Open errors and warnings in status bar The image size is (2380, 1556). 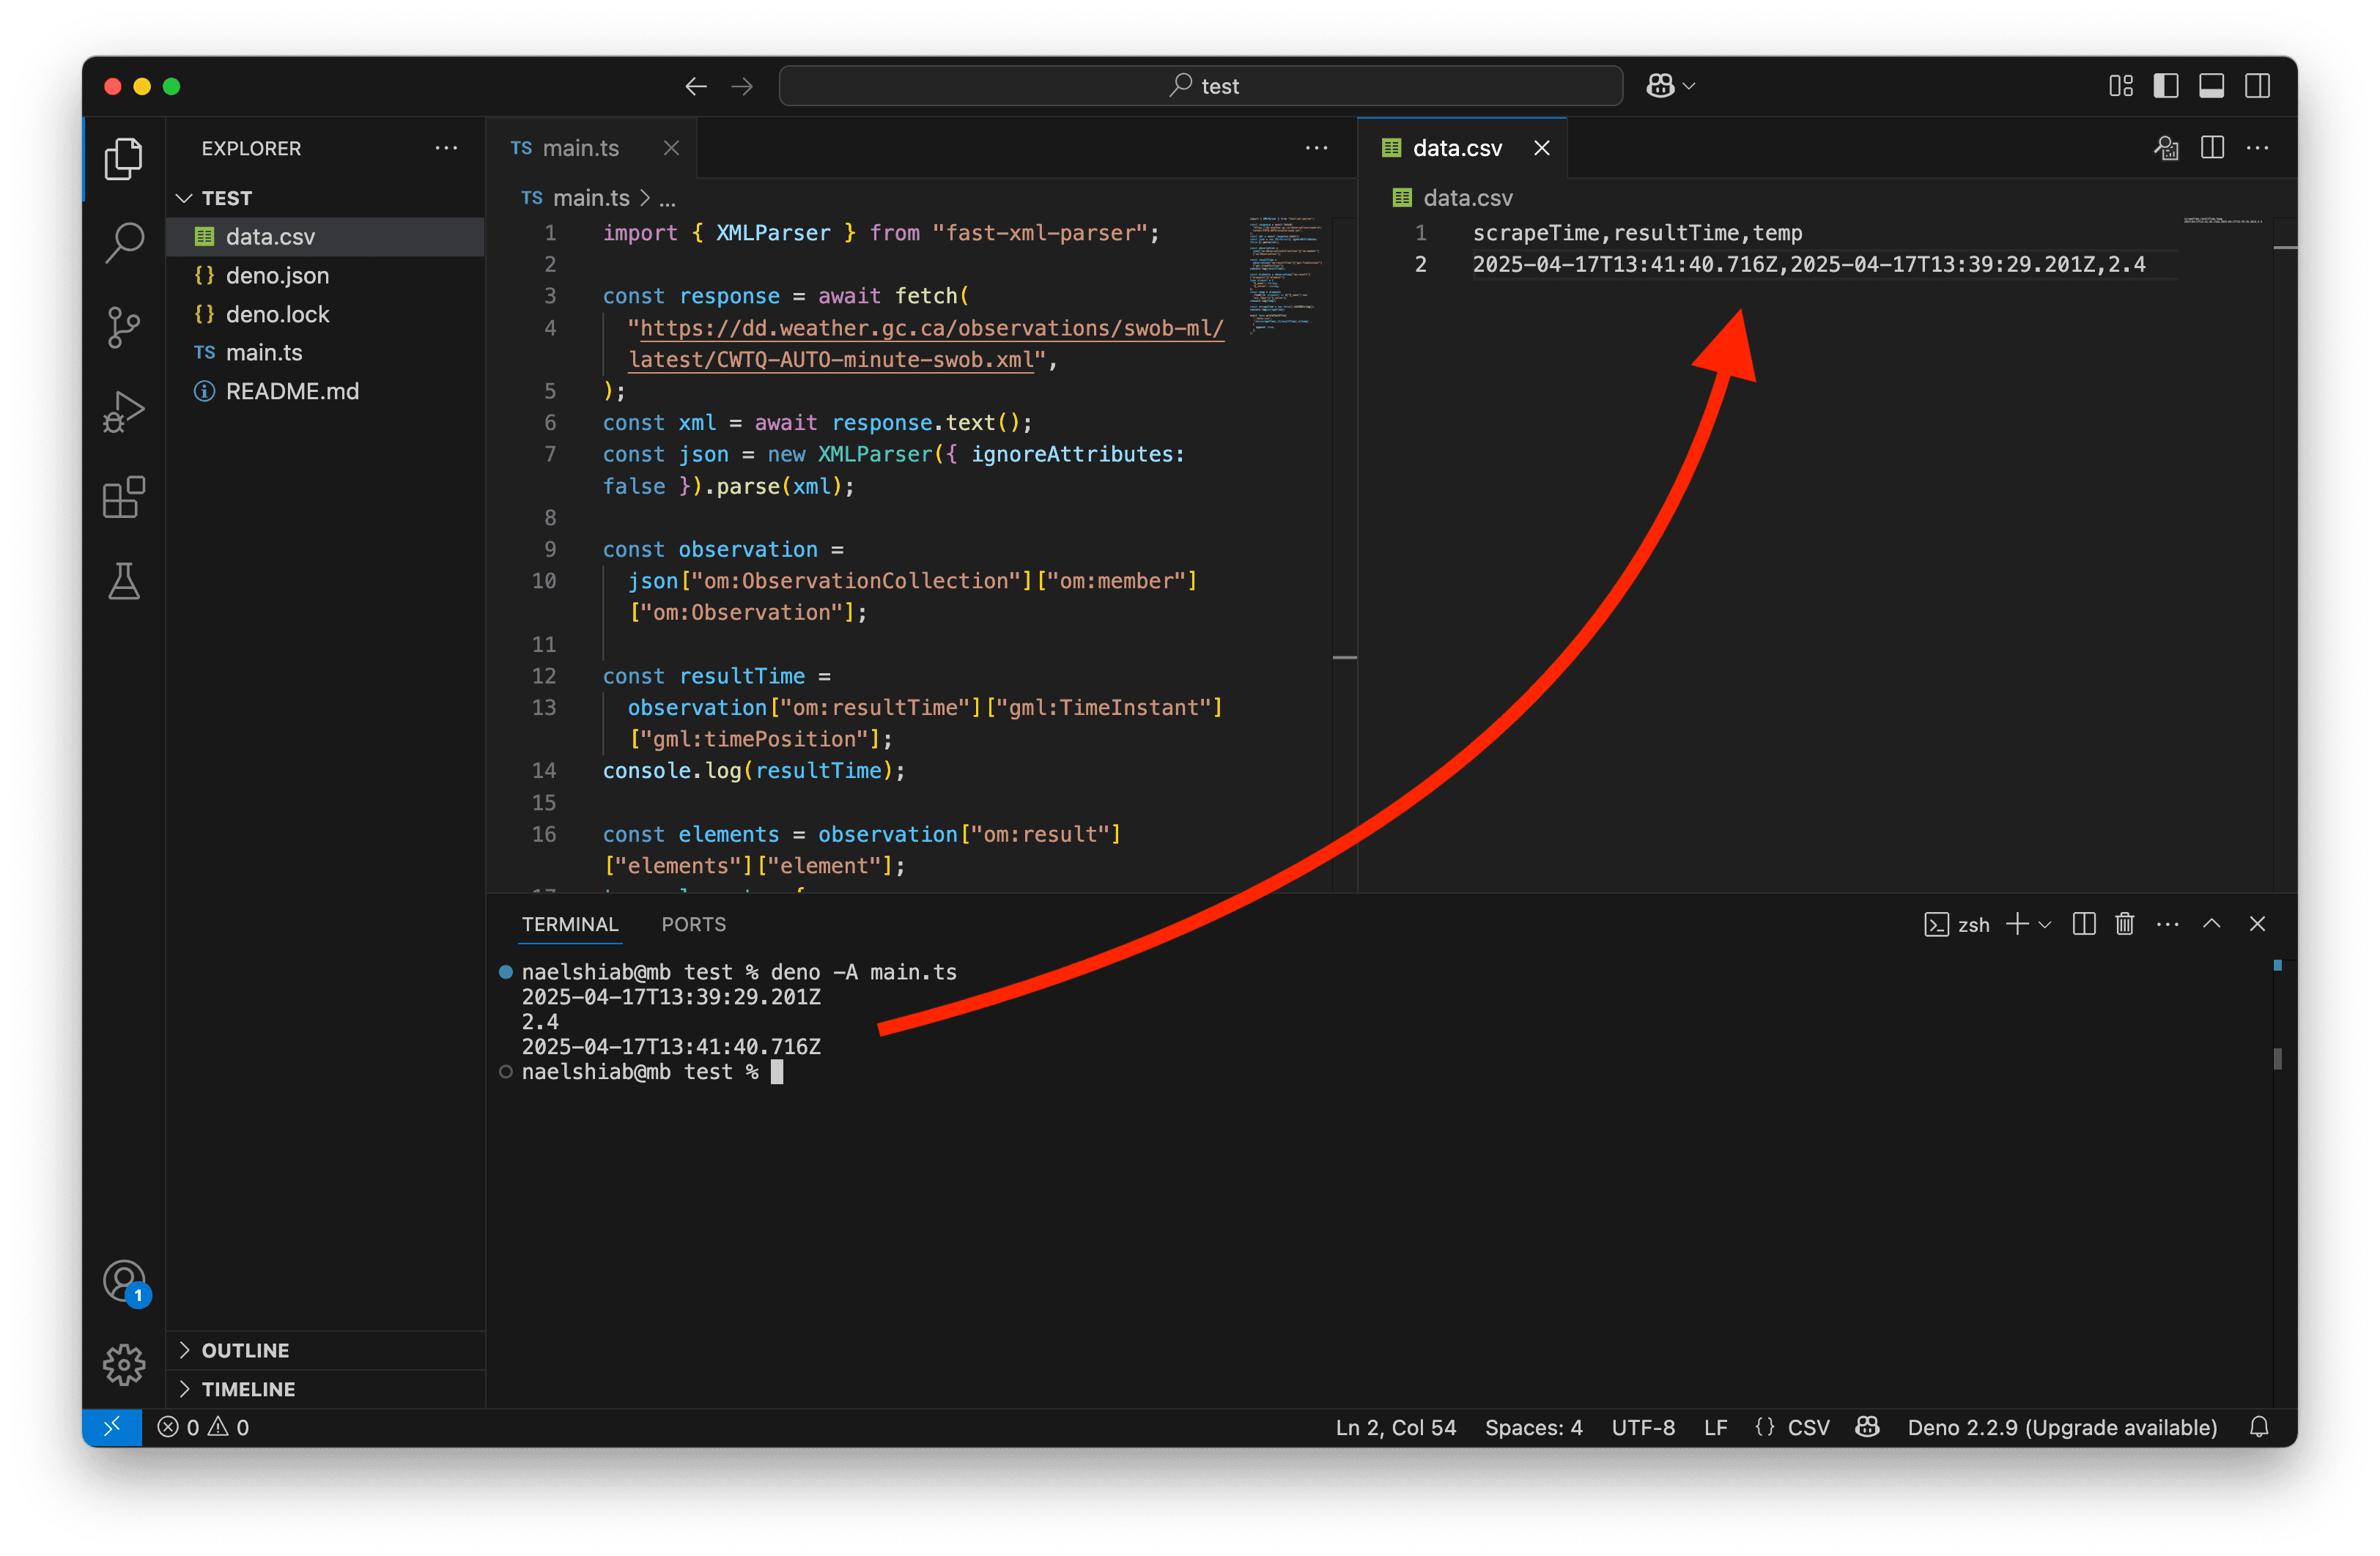(203, 1427)
